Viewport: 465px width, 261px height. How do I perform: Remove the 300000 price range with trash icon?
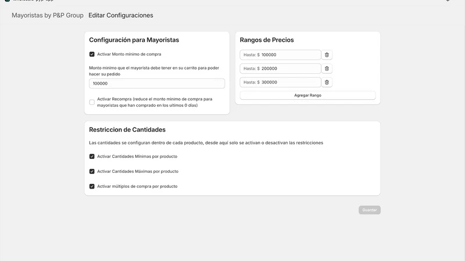(x=327, y=82)
